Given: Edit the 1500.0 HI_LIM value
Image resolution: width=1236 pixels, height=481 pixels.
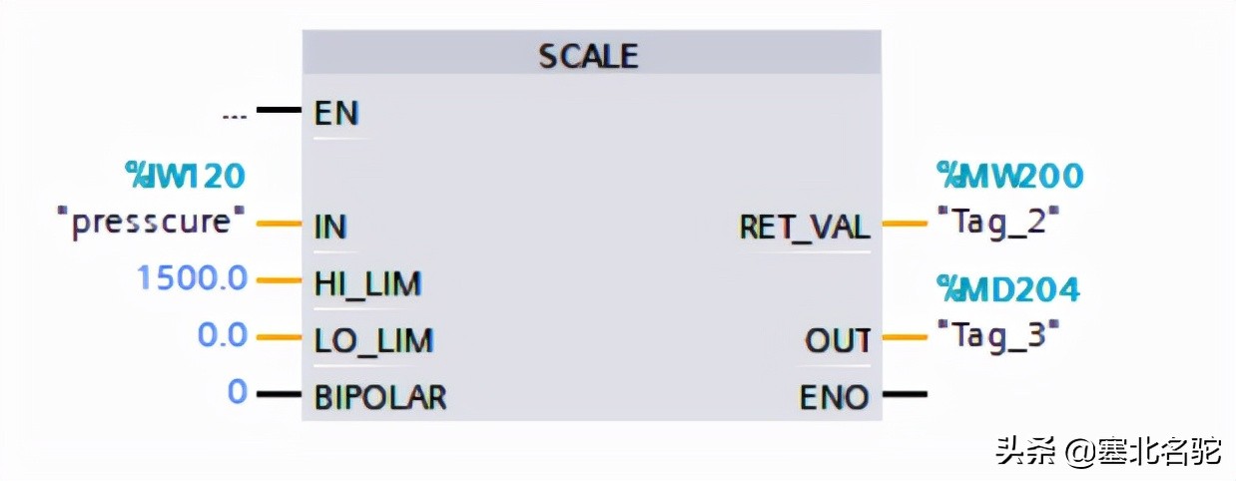Looking at the screenshot, I should point(192,278).
